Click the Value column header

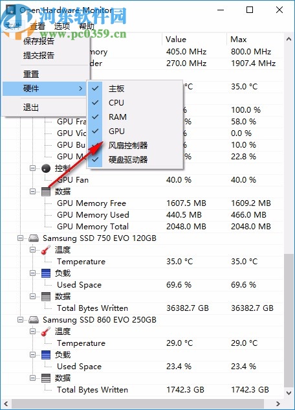click(195, 40)
